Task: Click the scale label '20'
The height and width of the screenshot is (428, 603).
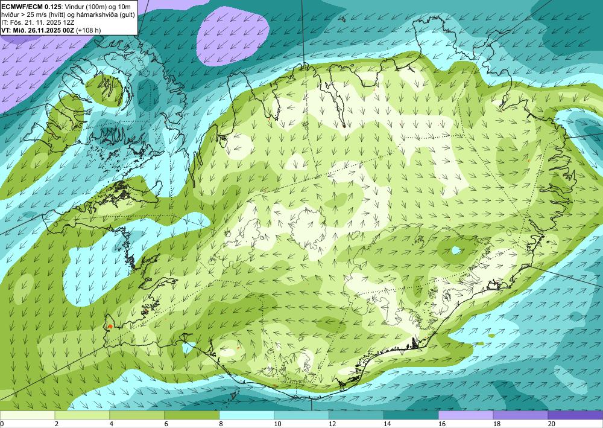Action: pos(552,424)
